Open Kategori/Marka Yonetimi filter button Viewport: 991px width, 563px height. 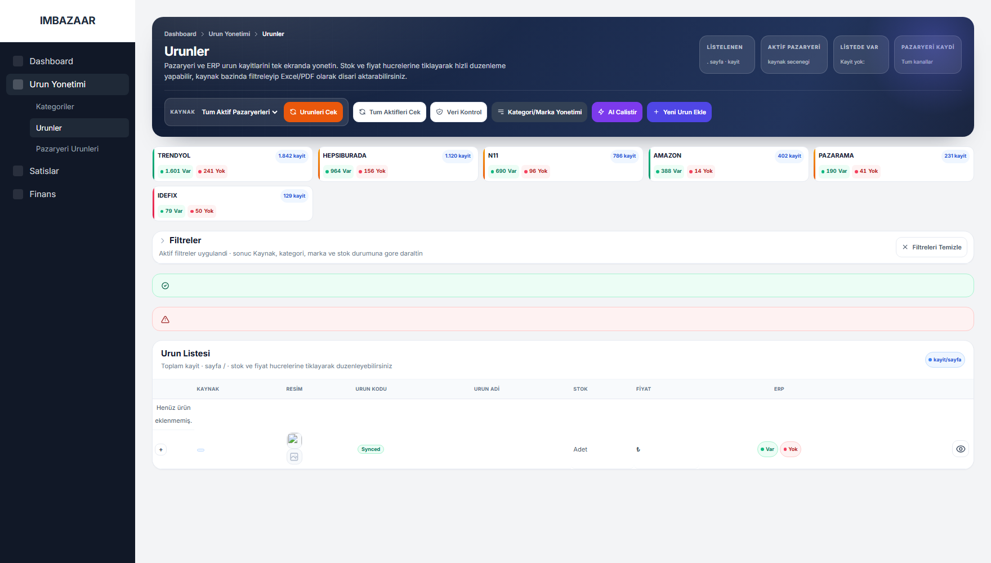539,112
